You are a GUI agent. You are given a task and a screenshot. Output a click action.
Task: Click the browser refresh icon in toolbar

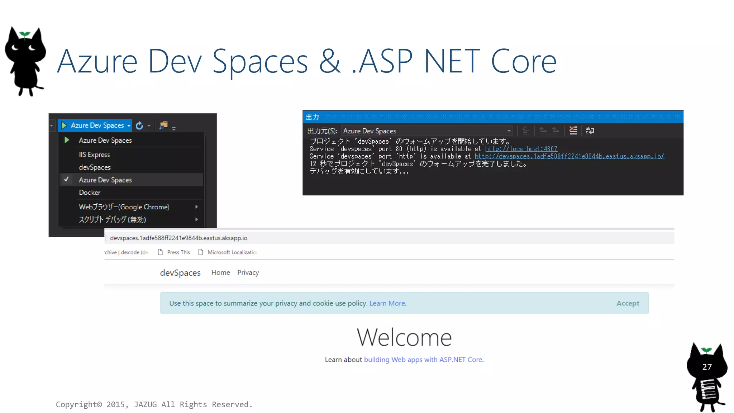point(139,125)
